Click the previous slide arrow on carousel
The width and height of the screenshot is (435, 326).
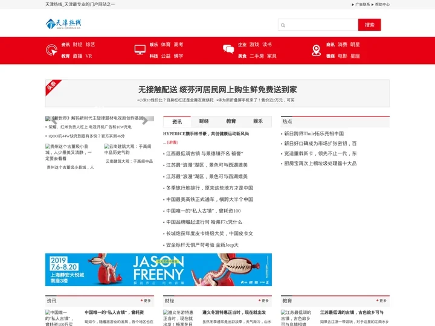(x=54, y=121)
